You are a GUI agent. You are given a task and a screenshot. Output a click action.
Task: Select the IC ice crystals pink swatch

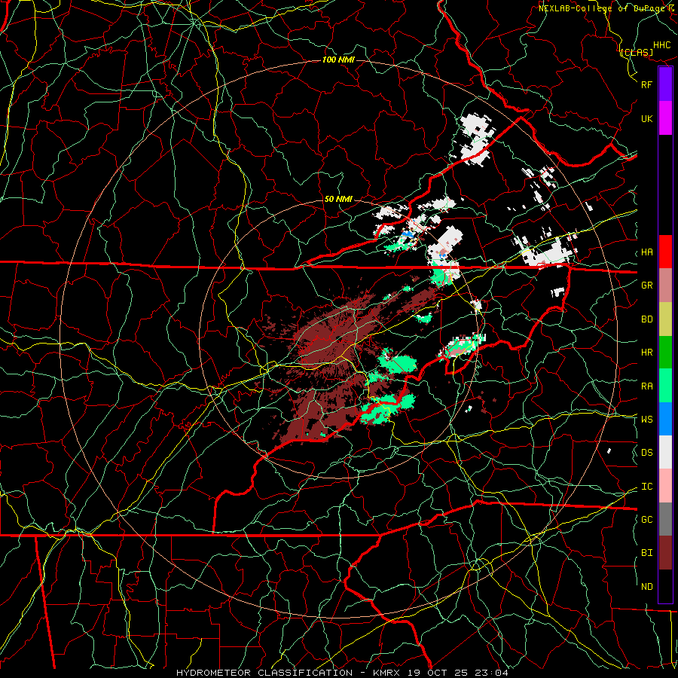coord(665,486)
